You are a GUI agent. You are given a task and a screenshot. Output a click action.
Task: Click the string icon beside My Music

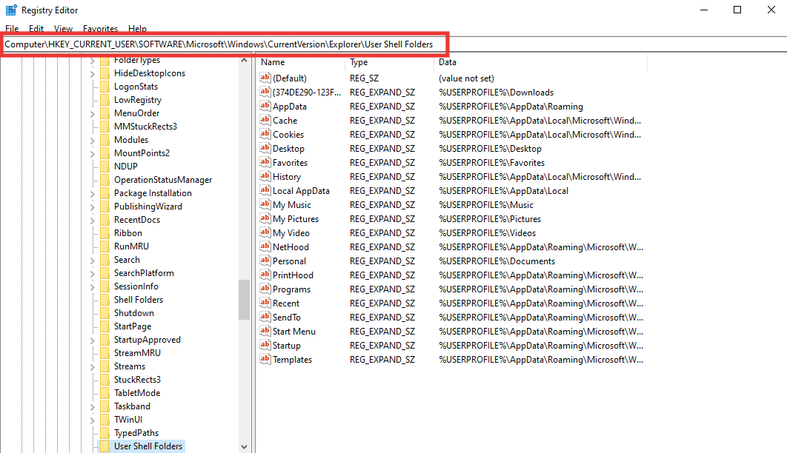click(265, 204)
